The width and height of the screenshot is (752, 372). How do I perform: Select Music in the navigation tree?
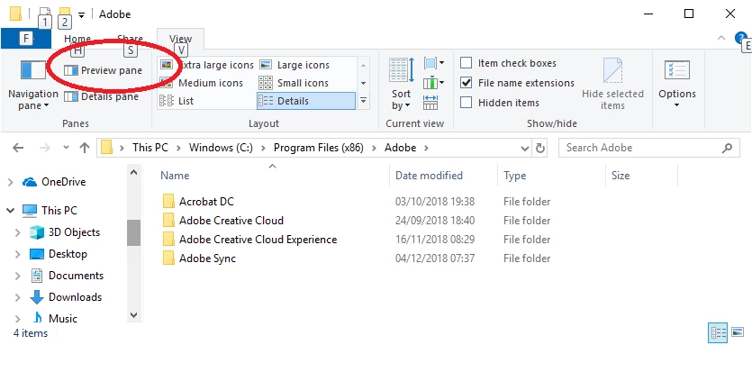coord(63,319)
